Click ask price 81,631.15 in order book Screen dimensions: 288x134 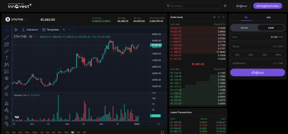176,28
